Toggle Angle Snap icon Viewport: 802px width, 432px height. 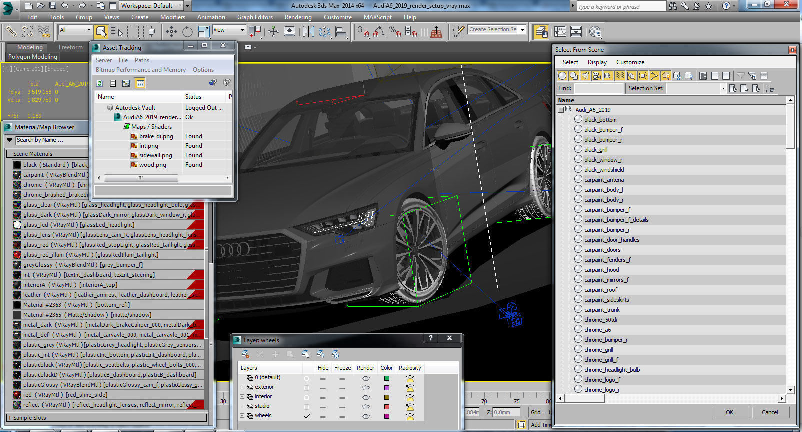(379, 32)
